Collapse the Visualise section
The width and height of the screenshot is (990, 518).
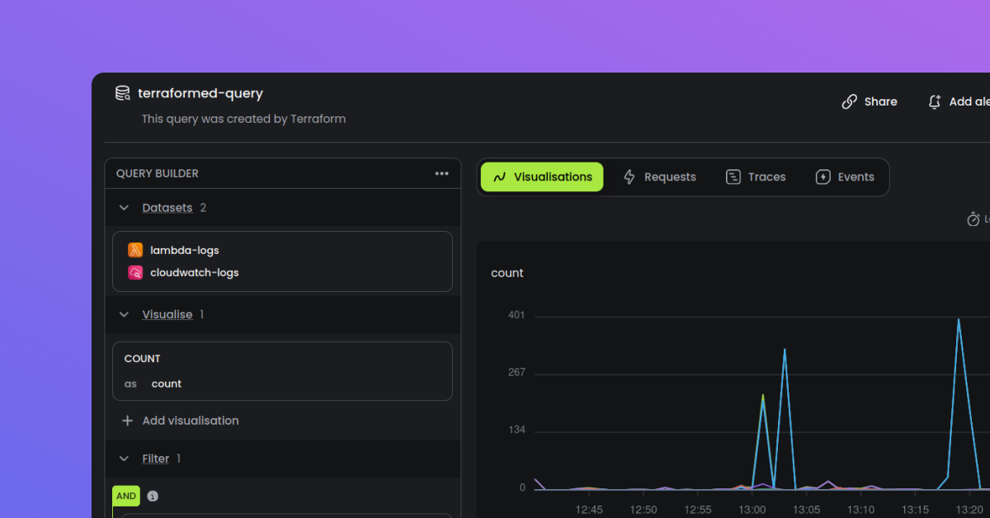coord(124,314)
